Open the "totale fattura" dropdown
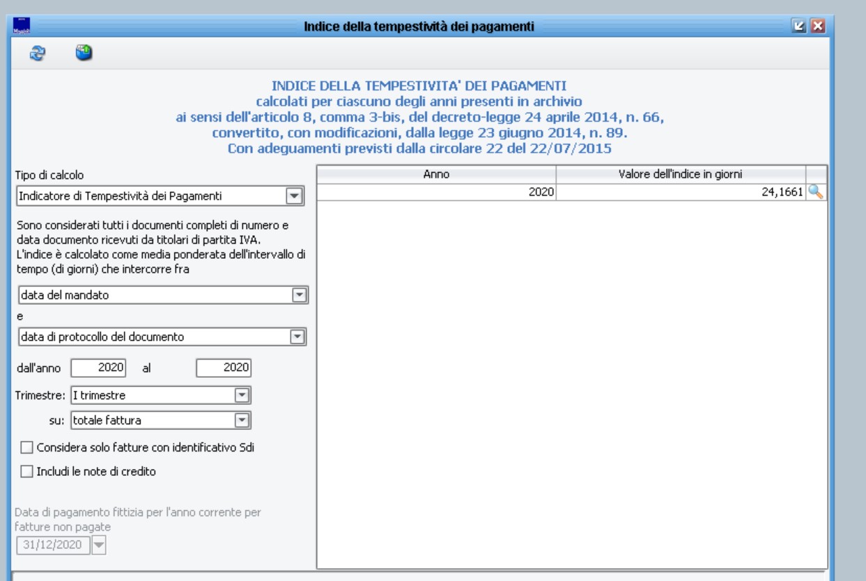Viewport: 866px width, 581px height. (242, 420)
